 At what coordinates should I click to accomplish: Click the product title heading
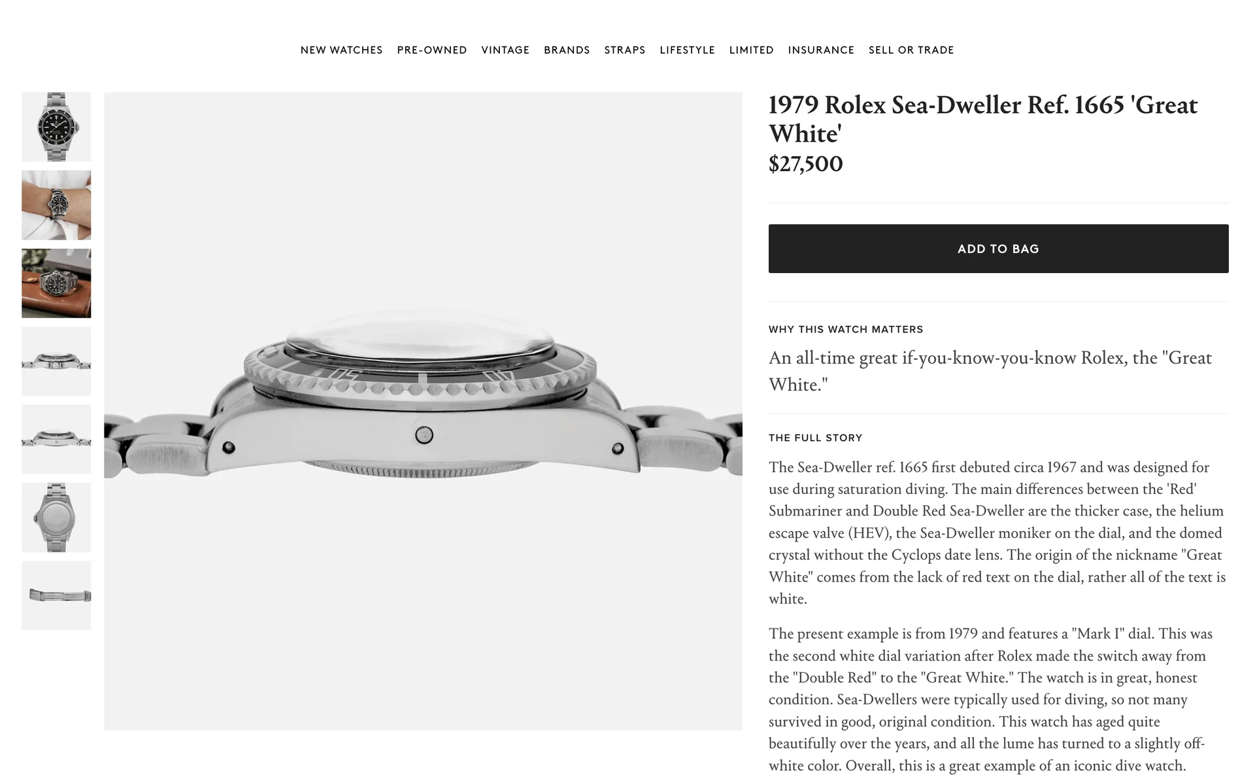tap(983, 119)
